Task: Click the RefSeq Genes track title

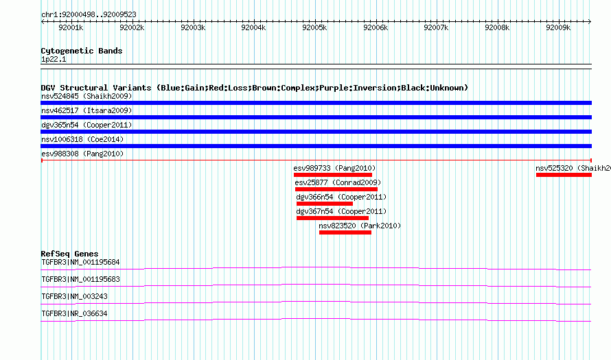Action: pyautogui.click(x=69, y=254)
